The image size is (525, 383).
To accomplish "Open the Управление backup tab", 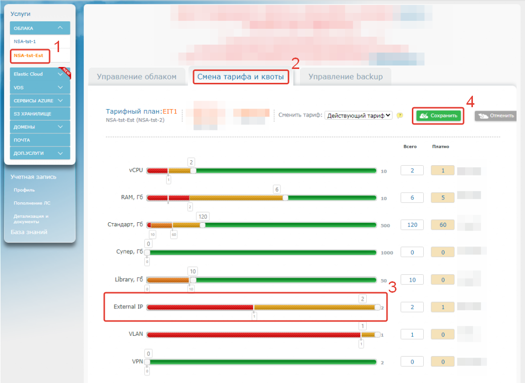I will [x=345, y=77].
